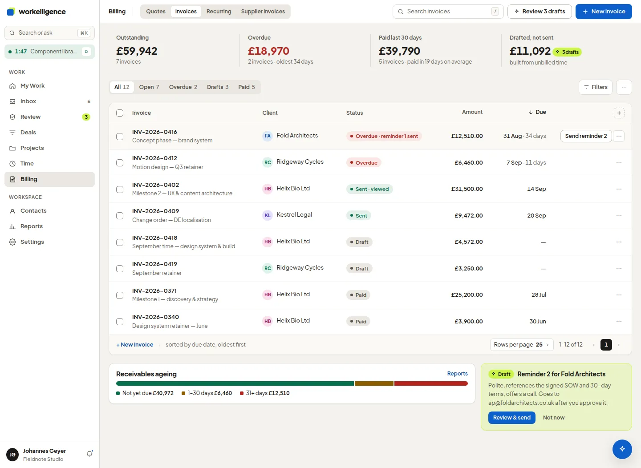
Task: Switch to the Quotes tab
Action: pyautogui.click(x=156, y=12)
